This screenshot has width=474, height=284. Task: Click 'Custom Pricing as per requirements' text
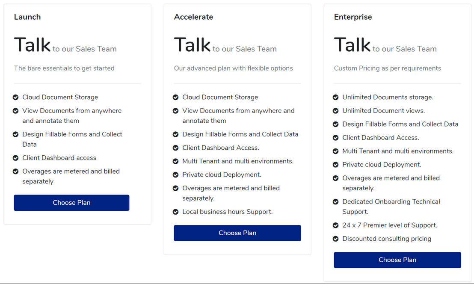[x=387, y=68]
